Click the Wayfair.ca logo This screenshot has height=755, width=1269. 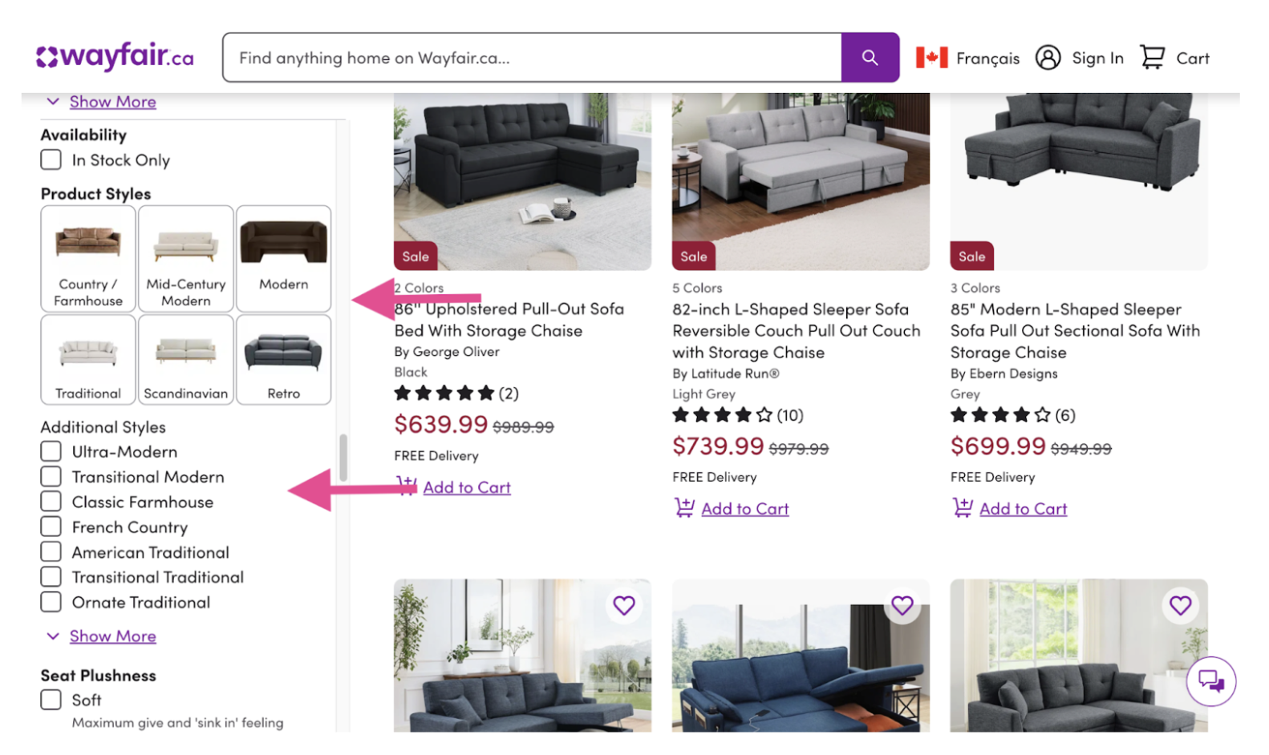(114, 56)
